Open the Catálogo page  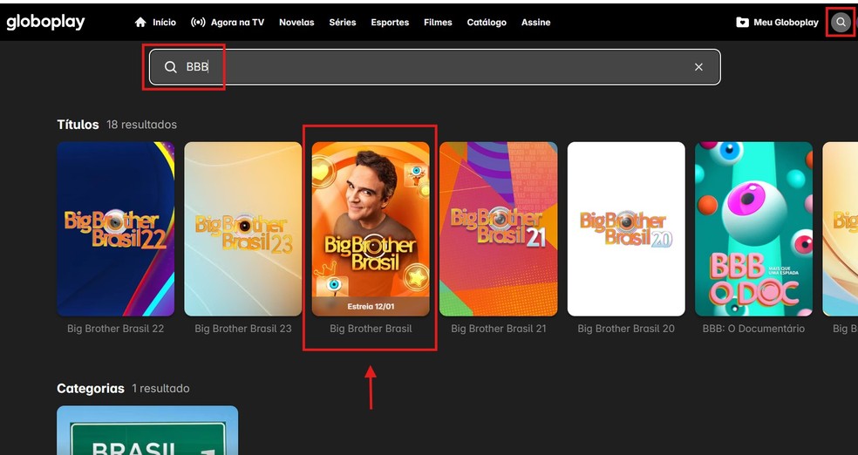click(x=487, y=23)
